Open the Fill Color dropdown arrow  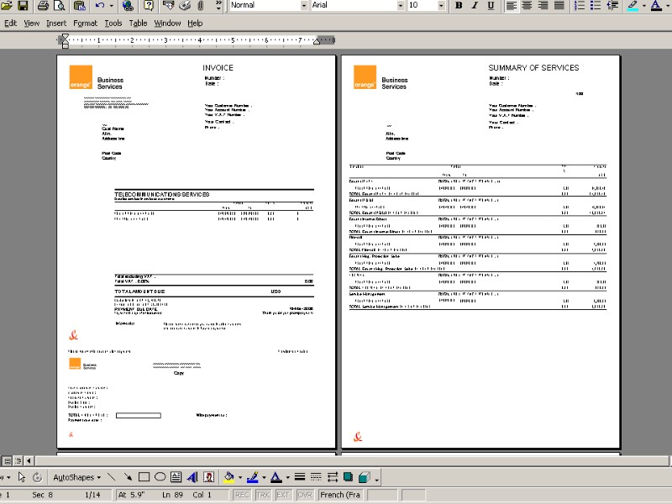coord(240,477)
